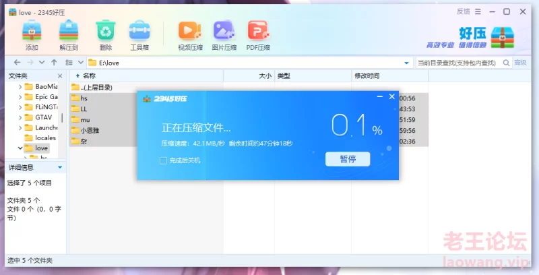Sort by the 修改时间 modified column
The height and width of the screenshot is (275, 539).
[390, 76]
